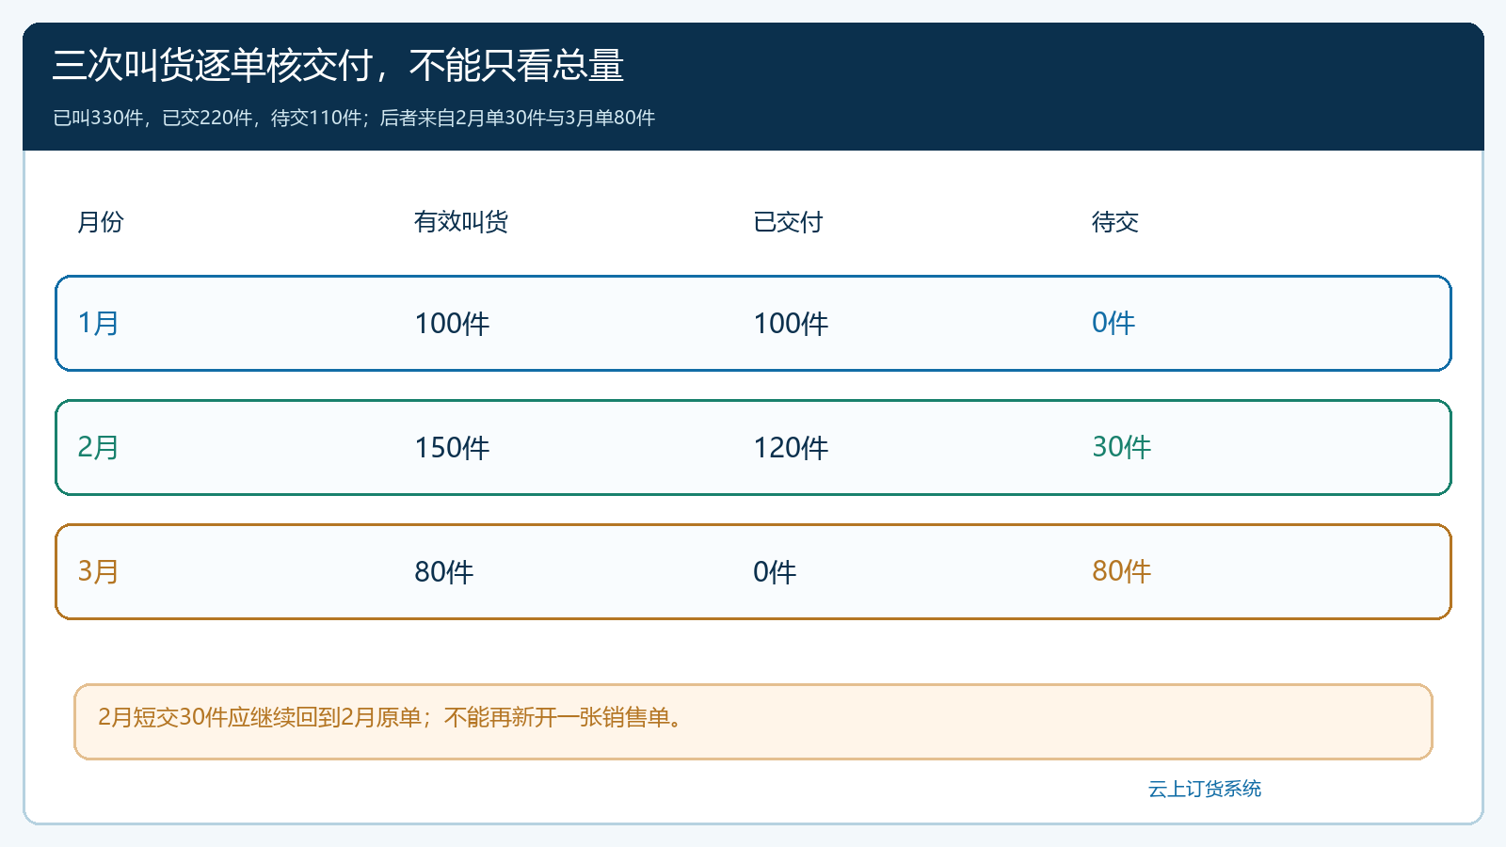Click the title 三次叫货逐单核交付，不能只看总量
The height and width of the screenshot is (847, 1506).
point(339,66)
